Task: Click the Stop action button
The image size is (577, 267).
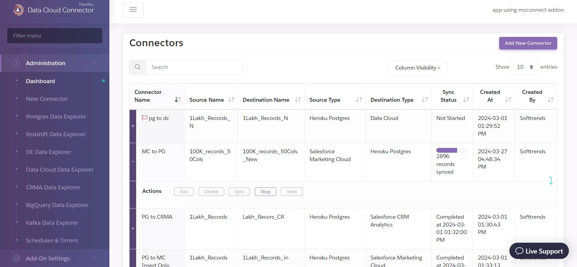Action: click(x=265, y=192)
